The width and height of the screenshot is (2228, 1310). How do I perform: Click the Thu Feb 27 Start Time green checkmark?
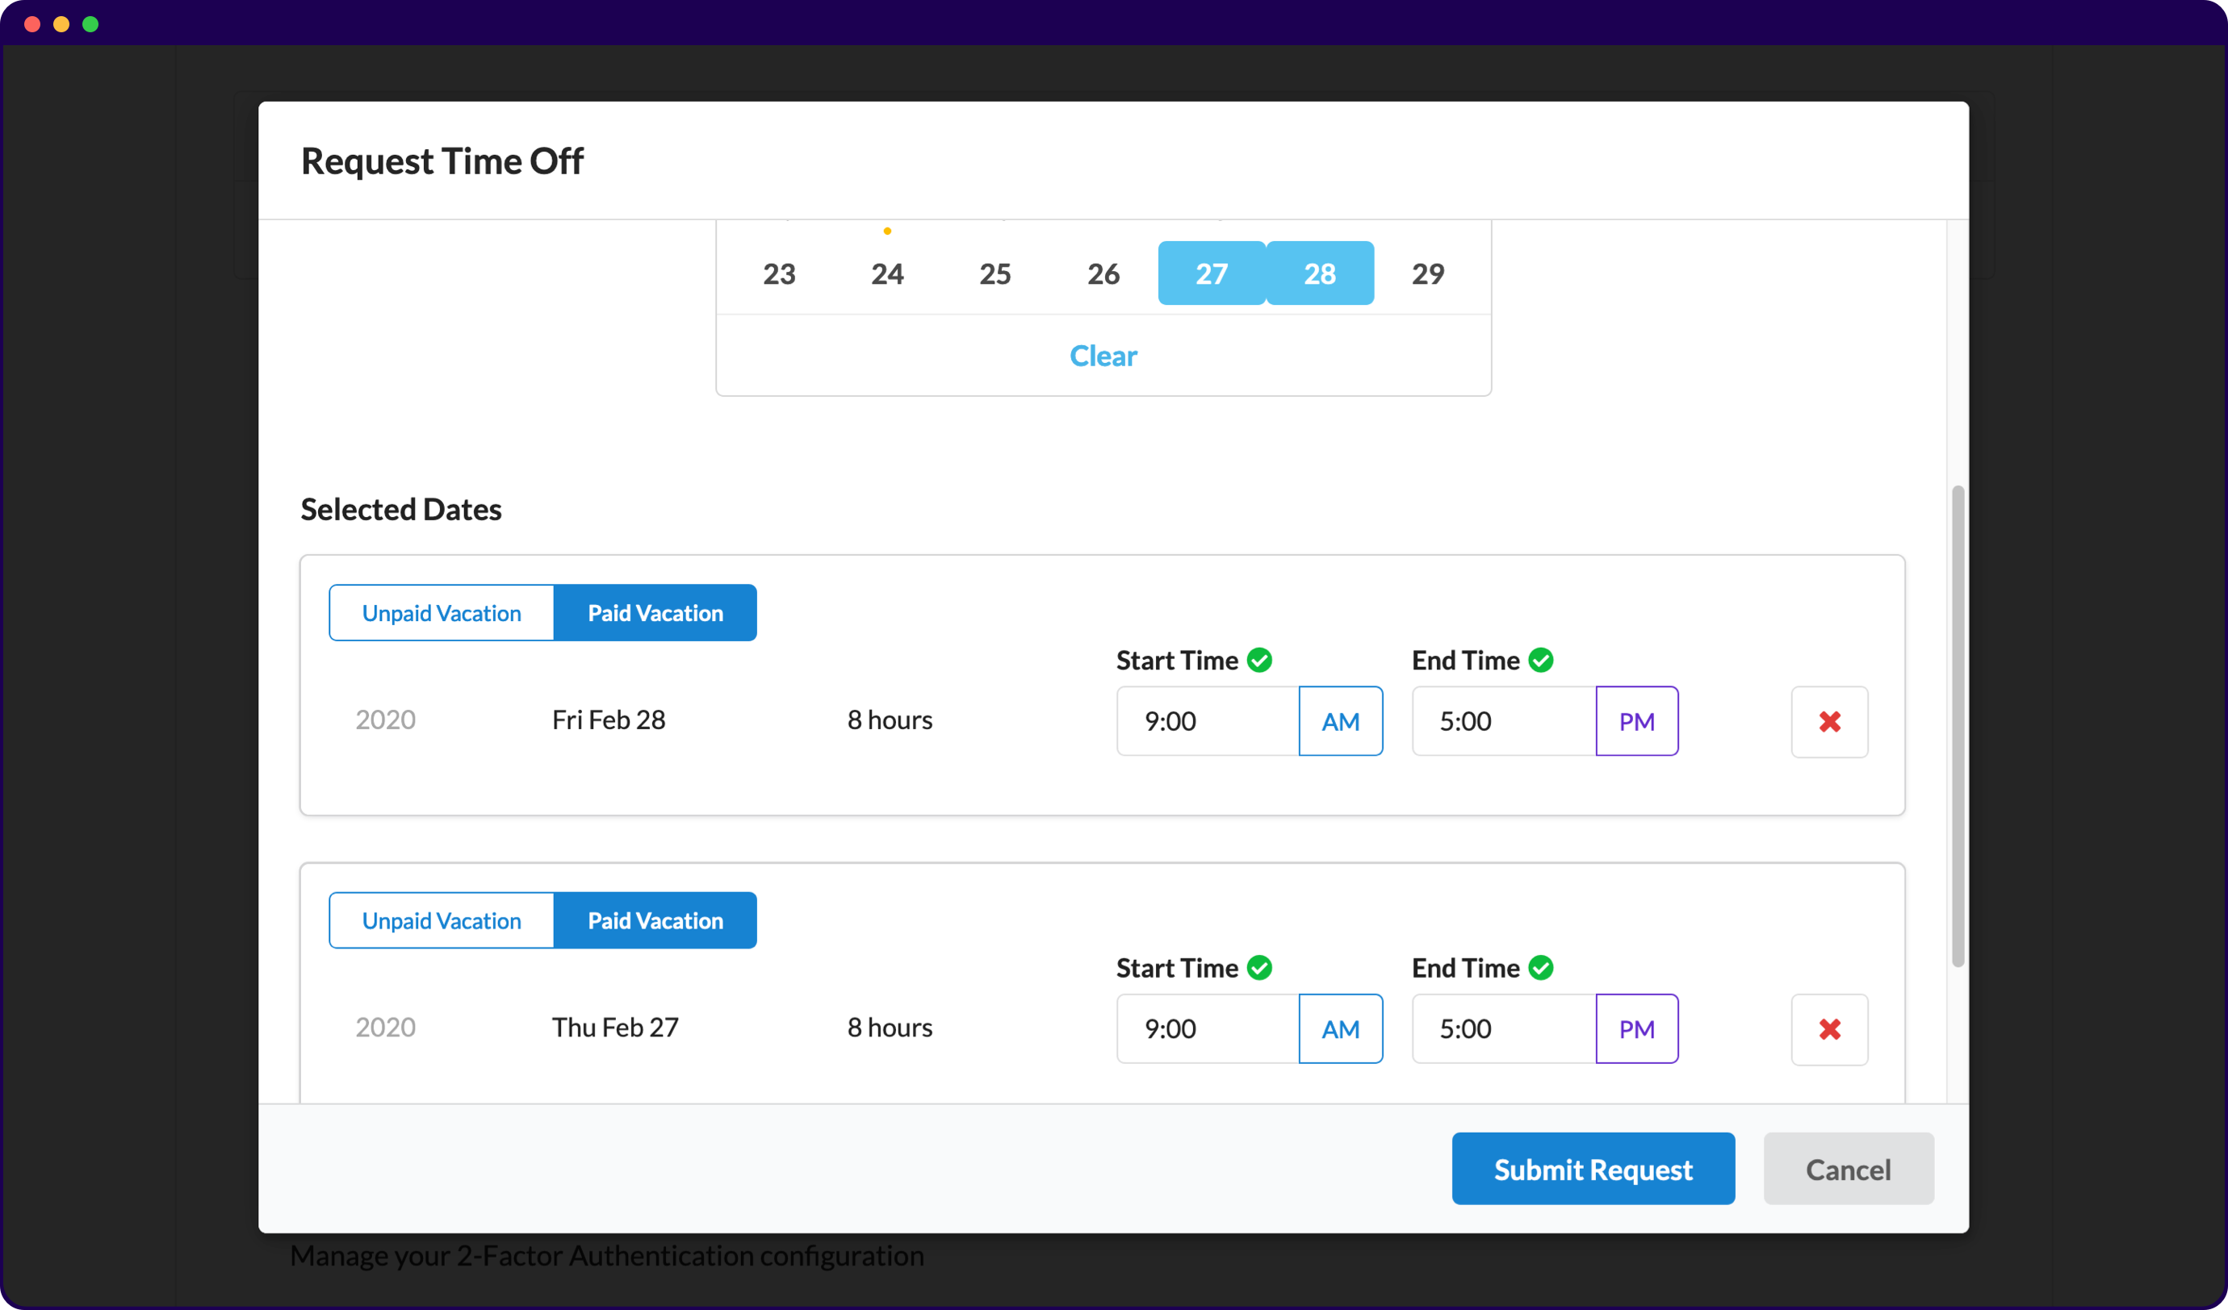(1259, 967)
